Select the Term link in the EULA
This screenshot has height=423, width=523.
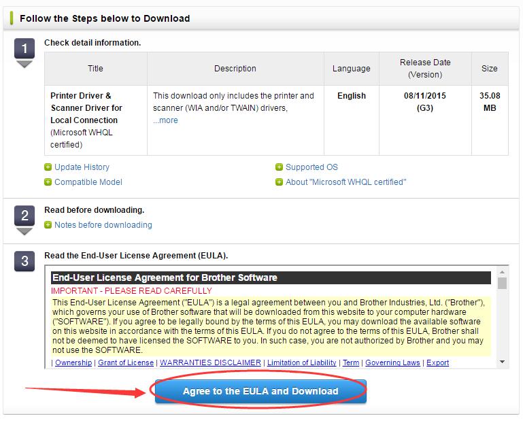click(351, 363)
